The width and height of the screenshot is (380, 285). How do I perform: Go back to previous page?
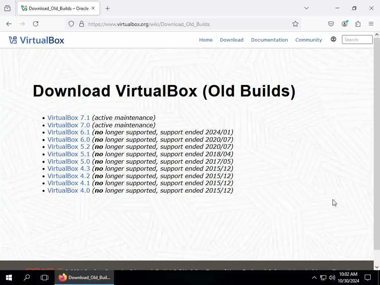tap(9, 24)
